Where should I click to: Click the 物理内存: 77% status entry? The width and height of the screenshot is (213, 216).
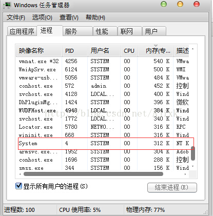coord(145,210)
